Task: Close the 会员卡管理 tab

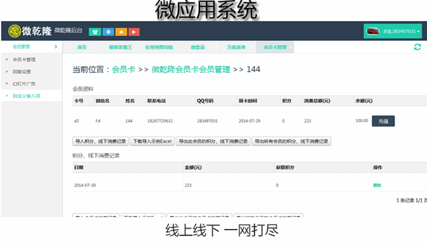Action: click(290, 47)
